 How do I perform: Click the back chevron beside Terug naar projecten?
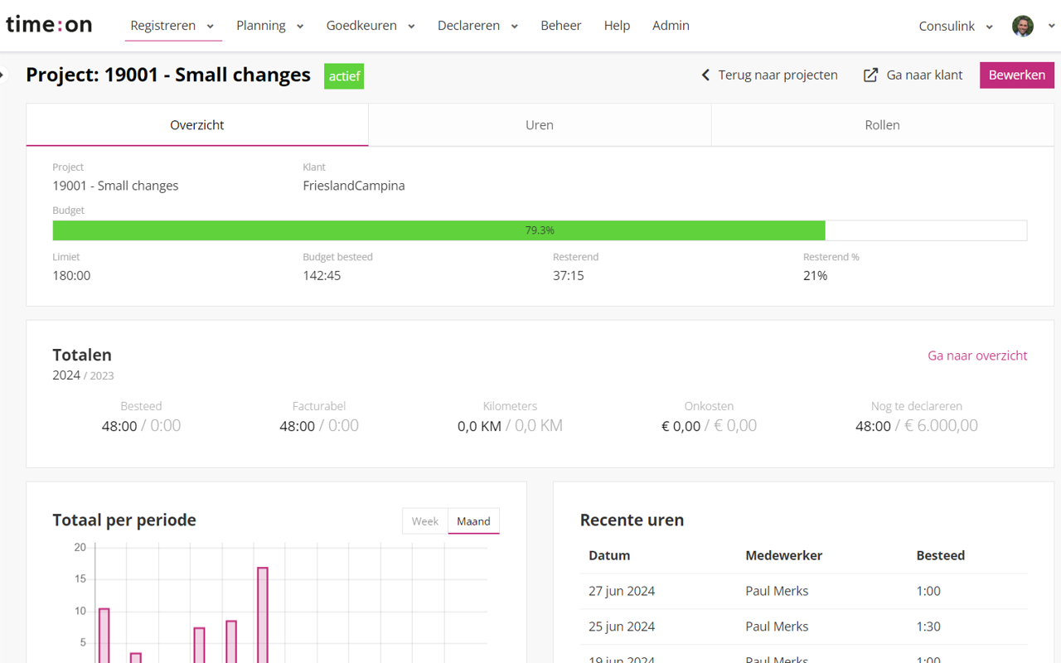click(x=705, y=75)
